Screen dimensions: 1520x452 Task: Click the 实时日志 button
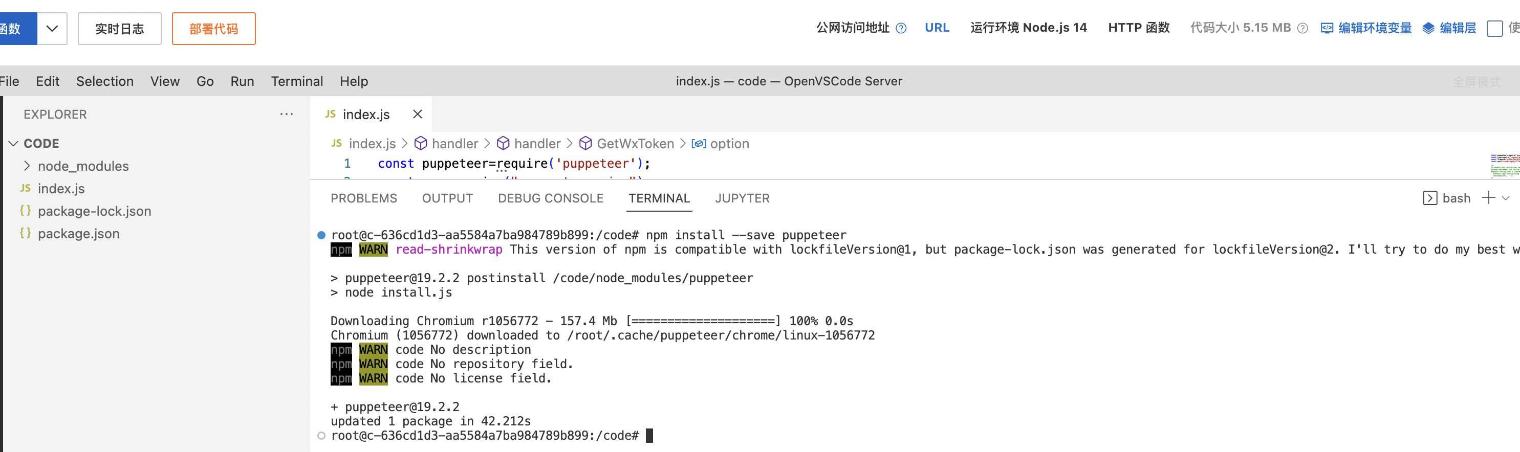(x=119, y=28)
